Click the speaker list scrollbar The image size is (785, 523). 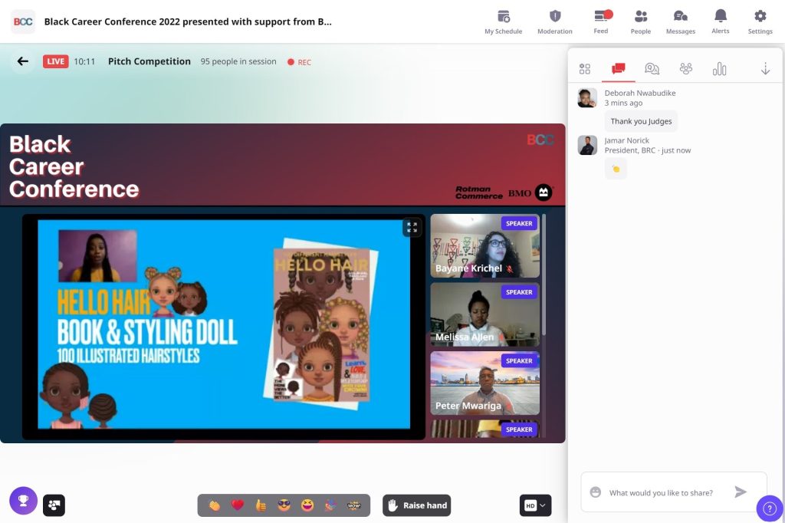[x=544, y=275]
